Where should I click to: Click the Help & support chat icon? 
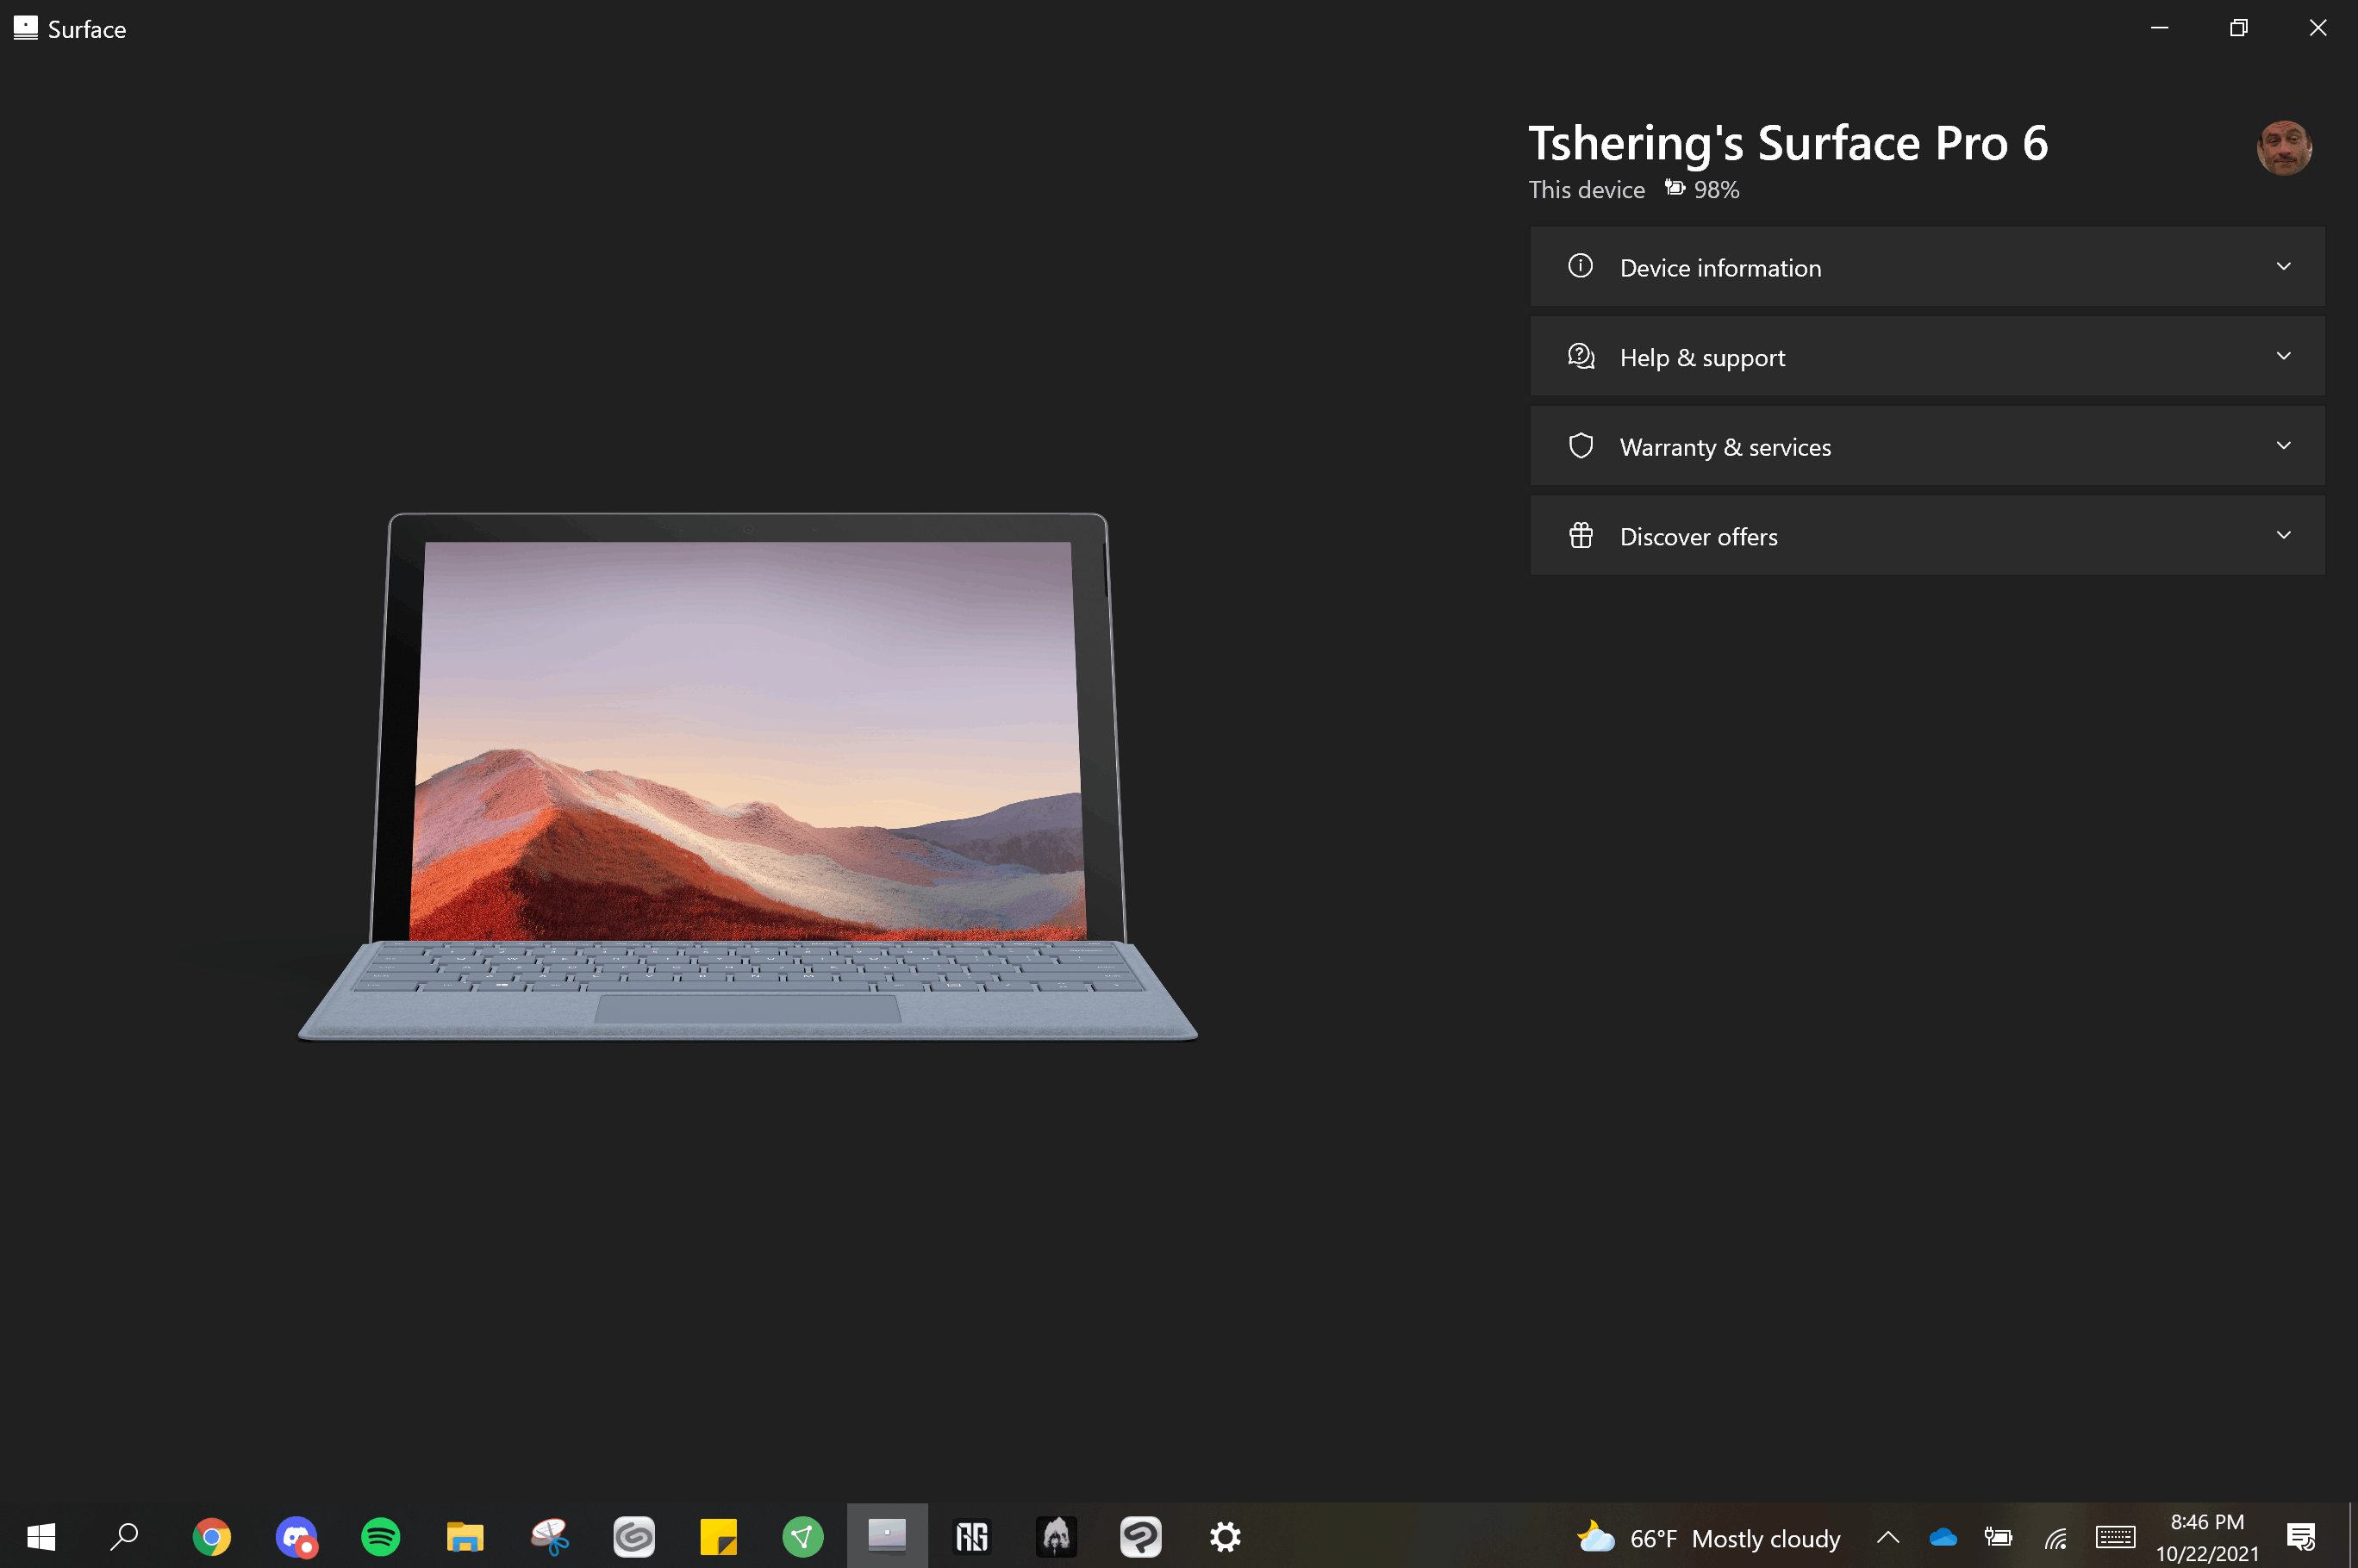point(1580,356)
